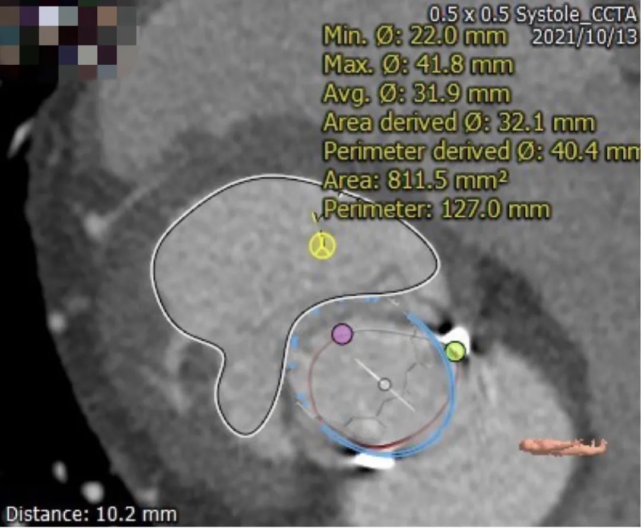Viewport: 641px width, 528px height.
Task: Click the small white center point circle
Action: tap(385, 384)
